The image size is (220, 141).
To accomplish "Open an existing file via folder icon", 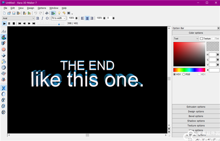I will pyautogui.click(x=9, y=13).
